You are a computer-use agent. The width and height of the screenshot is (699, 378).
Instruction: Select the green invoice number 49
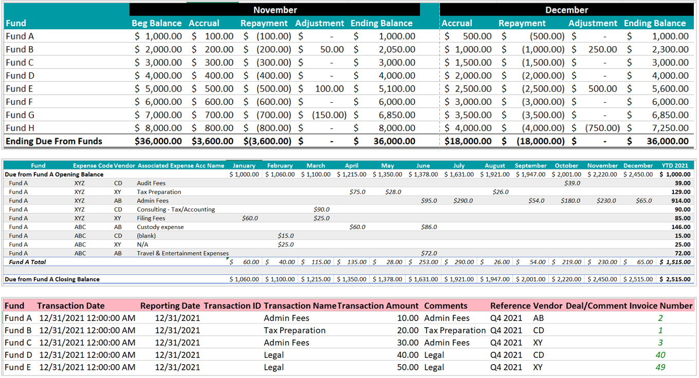point(660,367)
